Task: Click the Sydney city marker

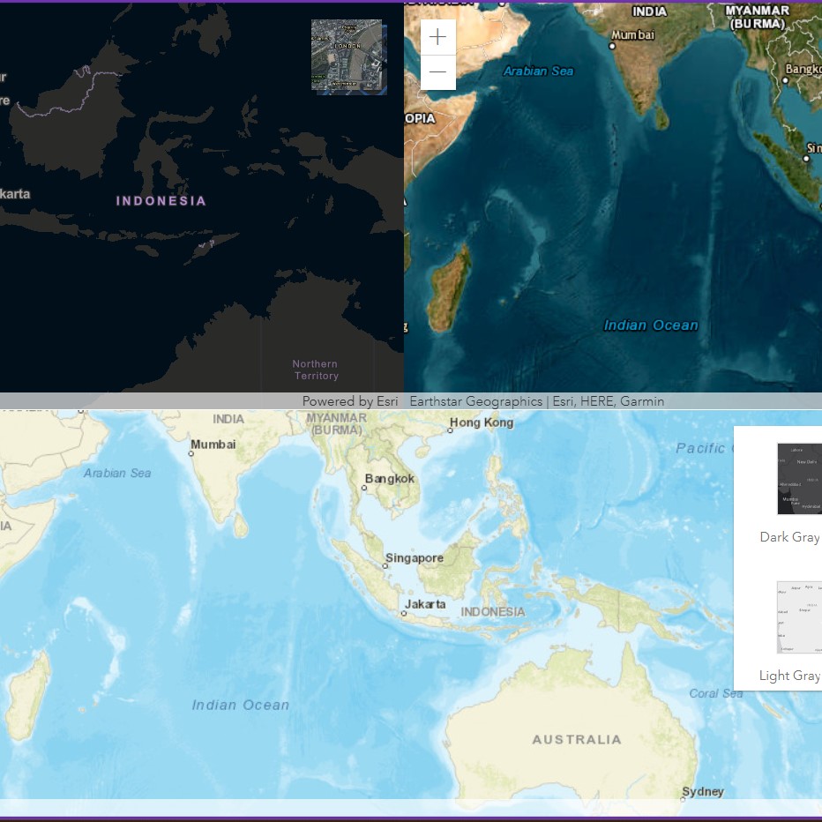Action: tap(683, 800)
